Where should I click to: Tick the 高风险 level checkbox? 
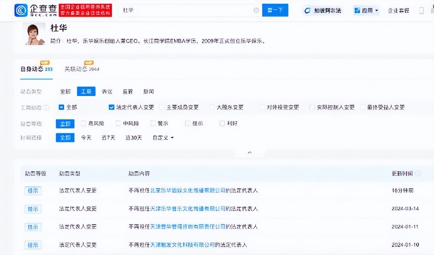[x=84, y=124]
